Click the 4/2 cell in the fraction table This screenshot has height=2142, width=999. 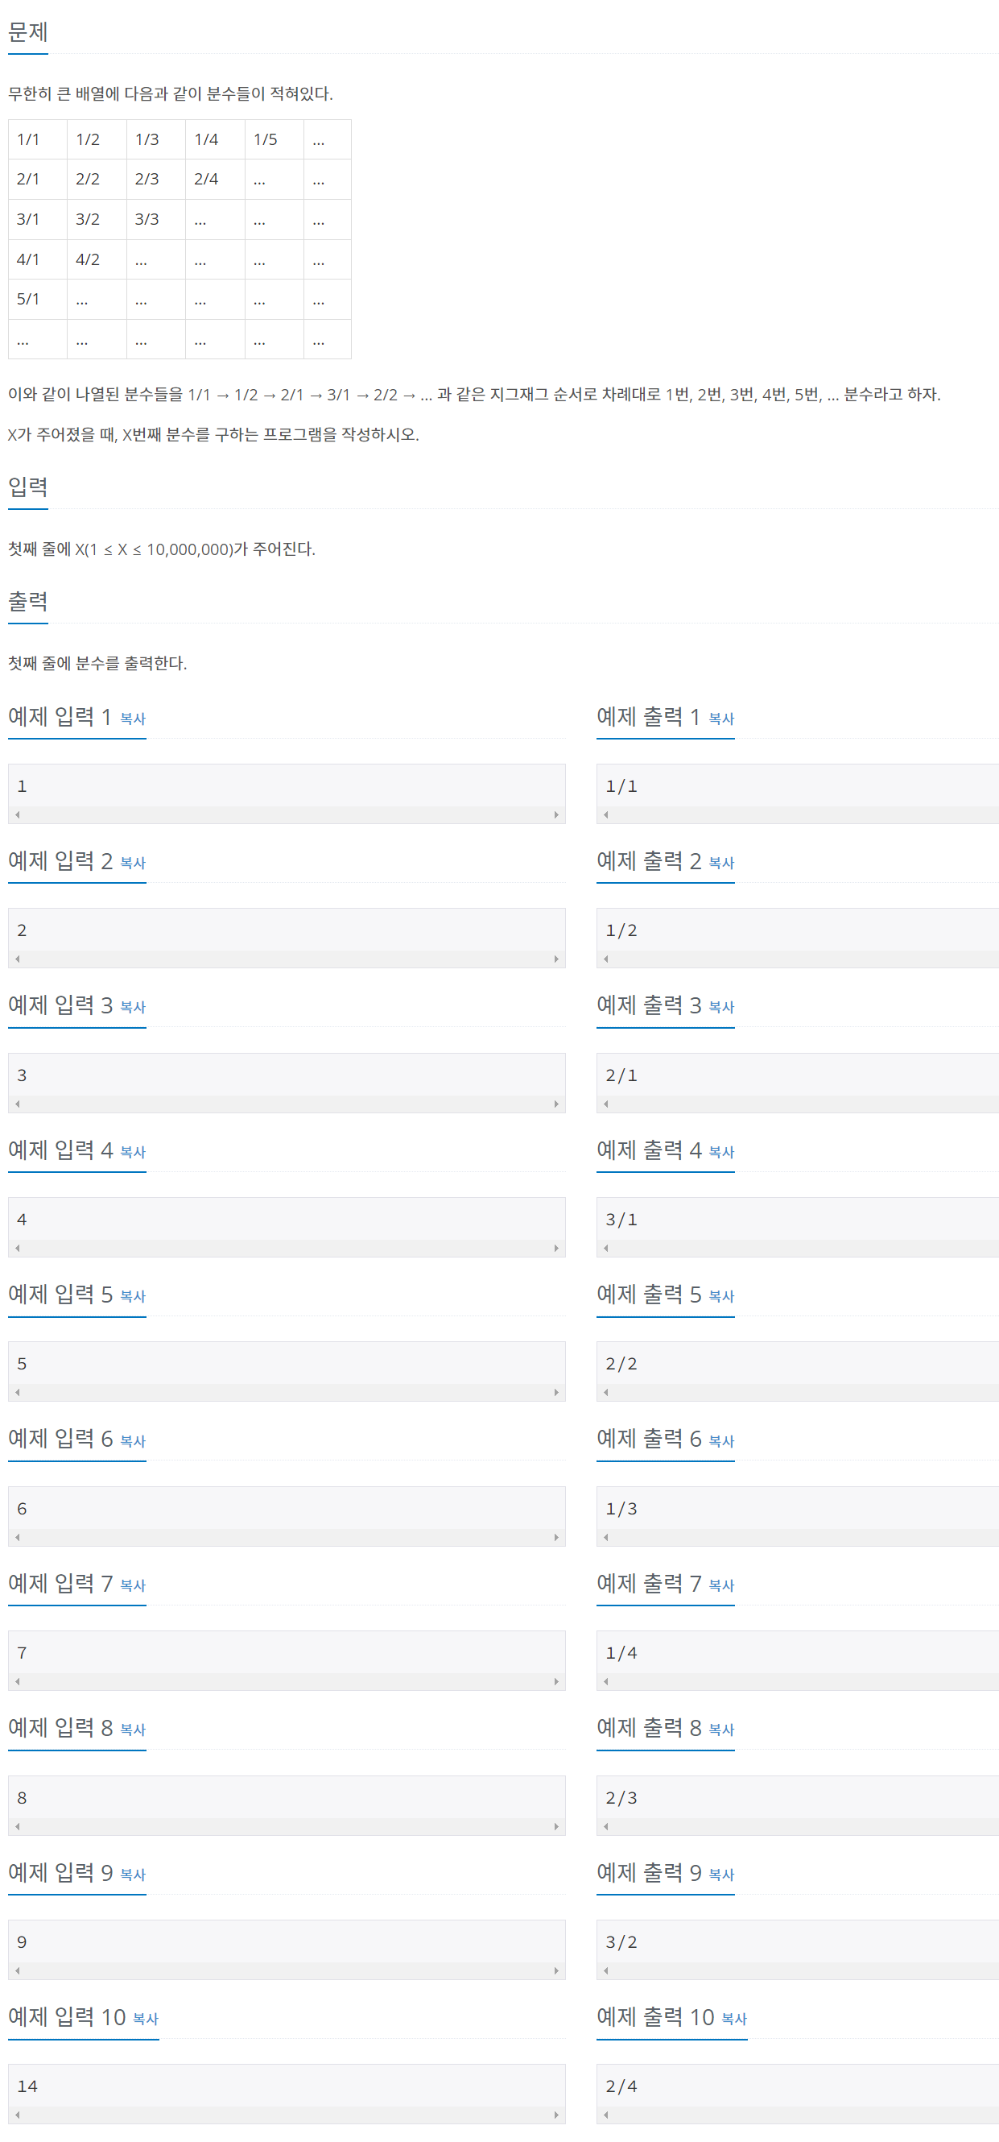pyautogui.click(x=97, y=259)
